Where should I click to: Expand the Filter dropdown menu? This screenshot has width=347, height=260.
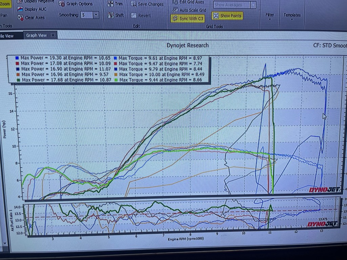pyautogui.click(x=270, y=16)
